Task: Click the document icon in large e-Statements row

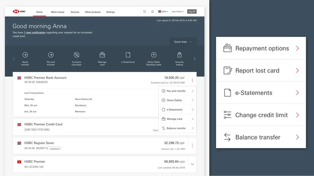Action: (x=227, y=93)
